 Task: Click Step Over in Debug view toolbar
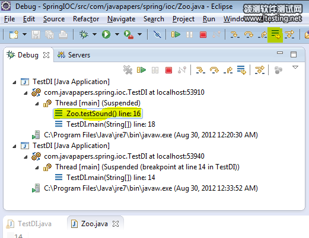pyautogui.click(x=214, y=70)
